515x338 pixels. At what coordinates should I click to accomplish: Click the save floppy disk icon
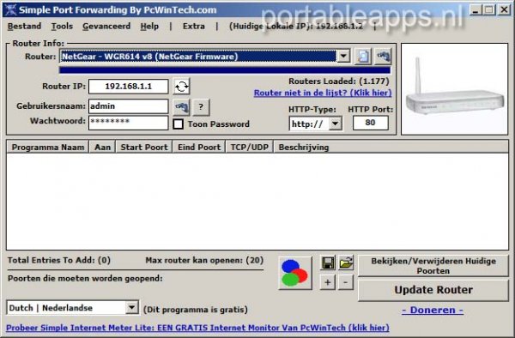(328, 263)
